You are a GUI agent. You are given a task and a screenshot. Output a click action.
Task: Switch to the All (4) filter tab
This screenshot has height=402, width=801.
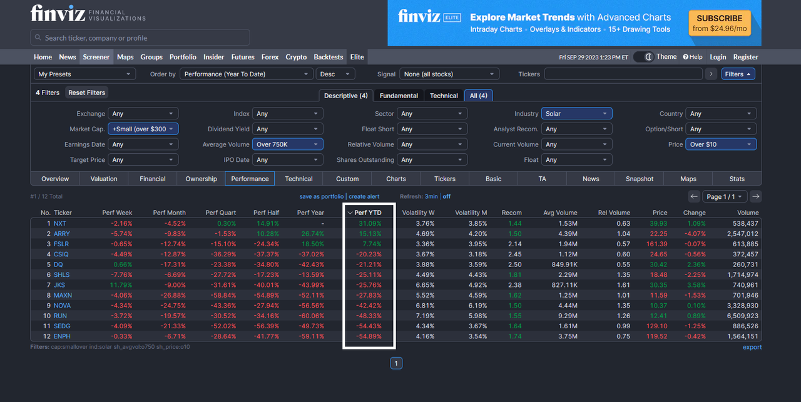pyautogui.click(x=479, y=96)
